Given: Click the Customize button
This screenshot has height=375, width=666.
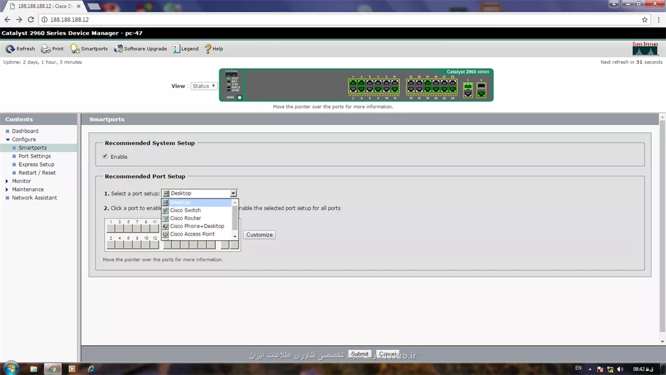Looking at the screenshot, I should 260,234.
